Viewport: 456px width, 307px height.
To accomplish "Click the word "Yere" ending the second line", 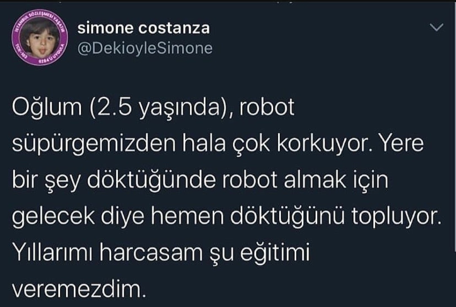I will coord(402,144).
